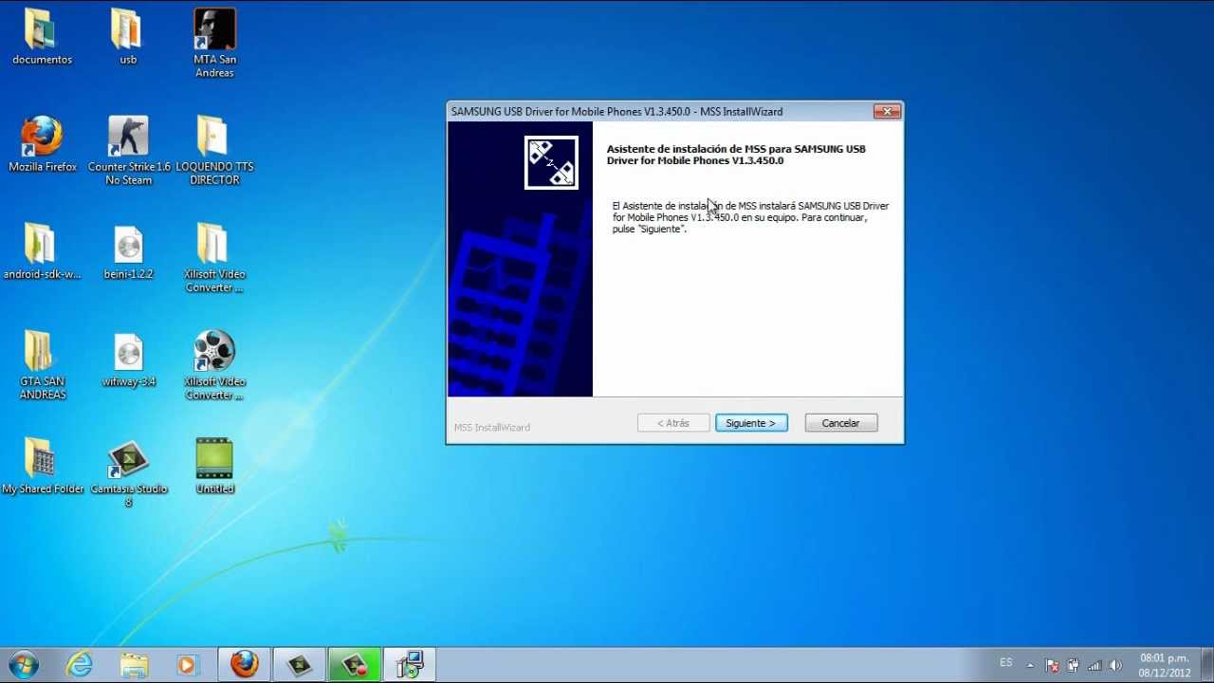Image resolution: width=1214 pixels, height=683 pixels.
Task: Switch to Camtasia Studio taskbar button
Action: coord(300,665)
